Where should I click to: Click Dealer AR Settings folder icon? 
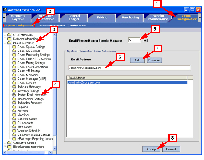pyautogui.click(x=14, y=71)
